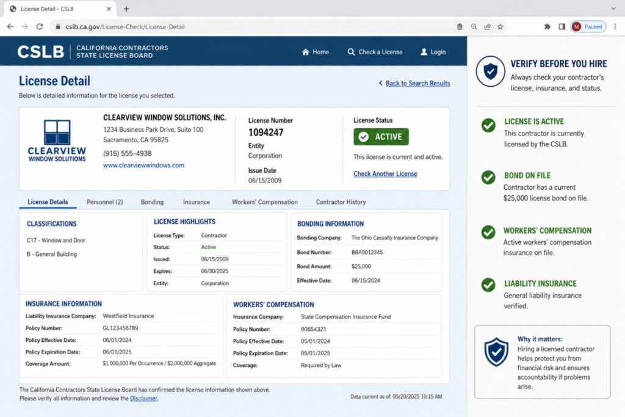The image size is (625, 417).
Task: Switch to the Insurance tab
Action: 196,201
